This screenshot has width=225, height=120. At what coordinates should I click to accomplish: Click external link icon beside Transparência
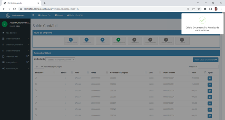tap(28, 62)
